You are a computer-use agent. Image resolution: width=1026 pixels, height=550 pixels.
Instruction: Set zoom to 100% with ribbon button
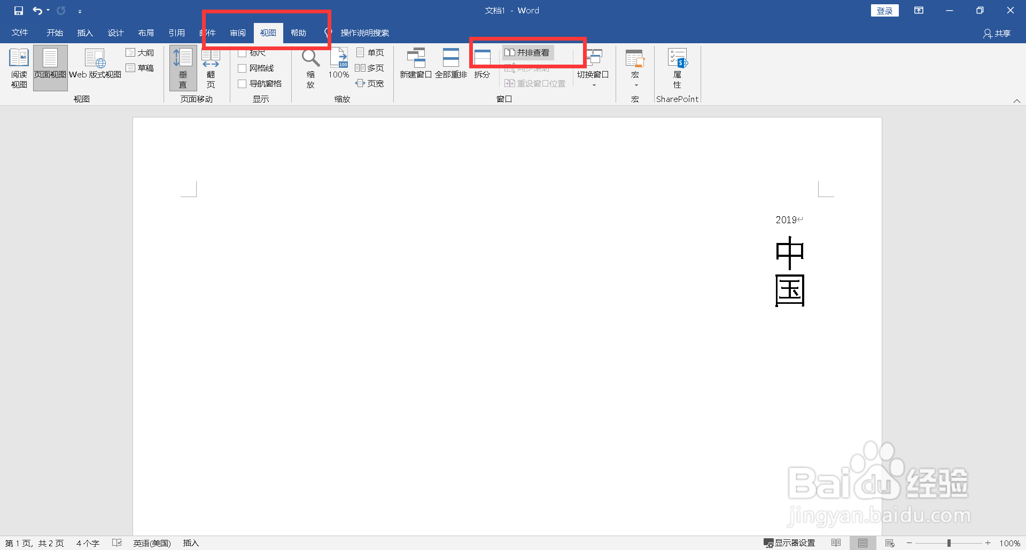pyautogui.click(x=339, y=64)
